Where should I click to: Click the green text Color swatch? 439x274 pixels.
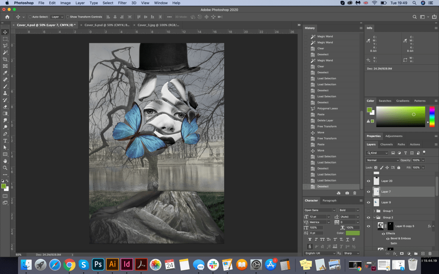pyautogui.click(x=352, y=233)
